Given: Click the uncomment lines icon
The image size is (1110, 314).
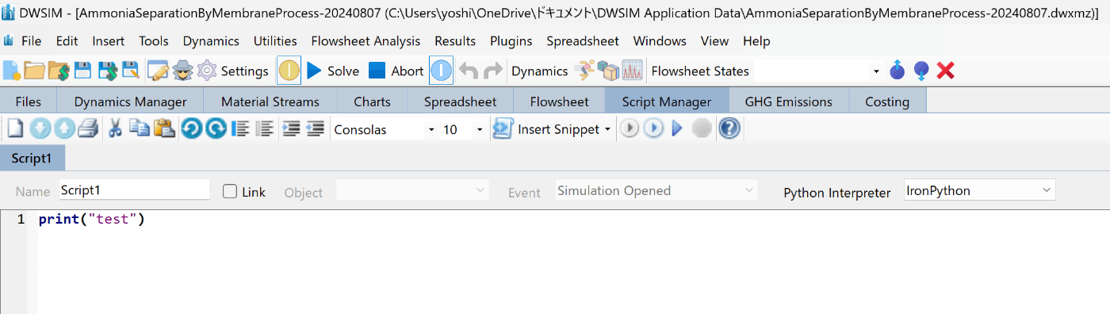Looking at the screenshot, I should [265, 128].
